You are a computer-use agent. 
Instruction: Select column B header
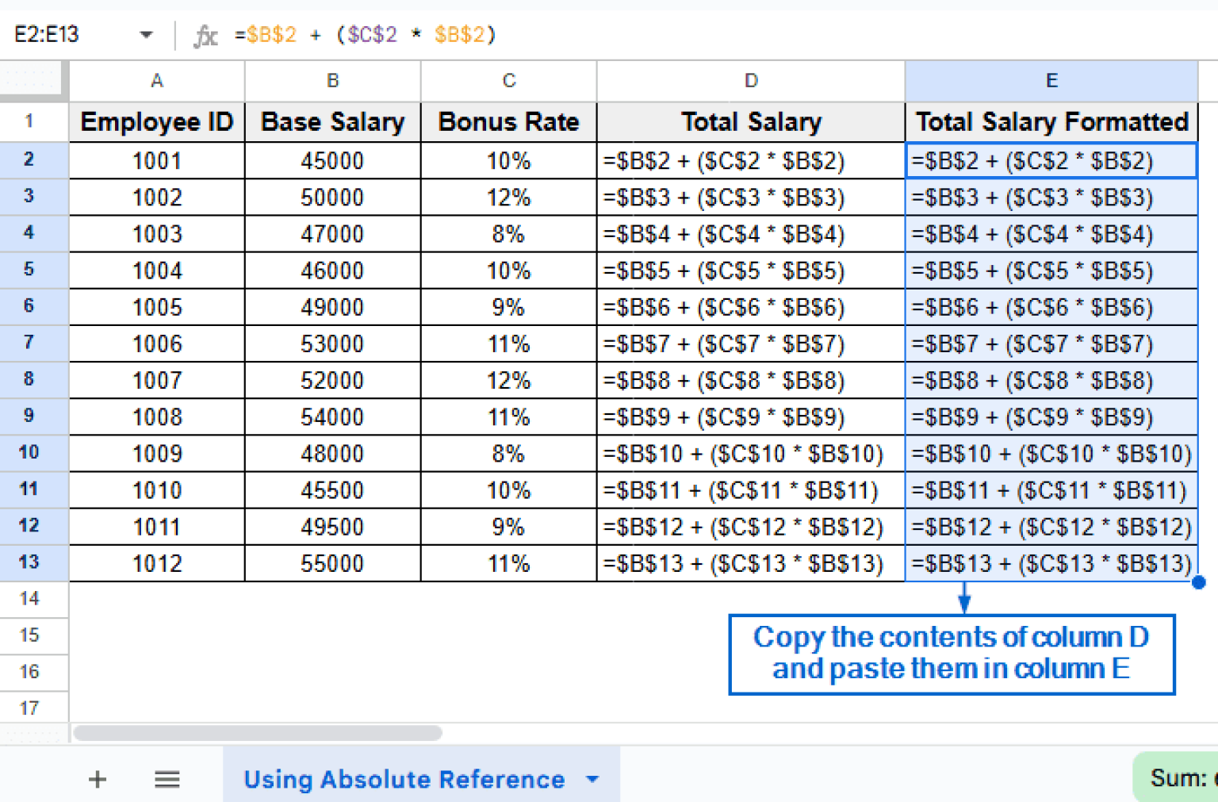(332, 81)
